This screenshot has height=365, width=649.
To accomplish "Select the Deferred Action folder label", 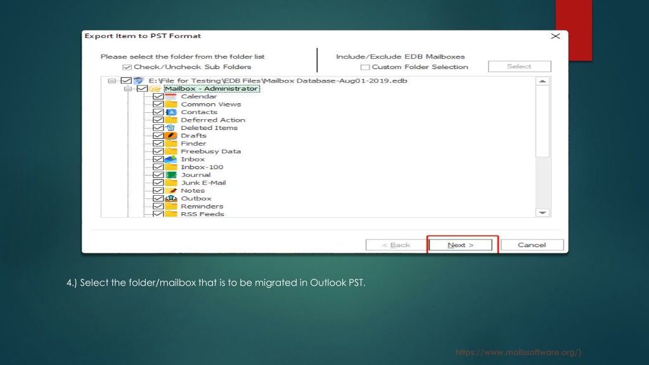I will (x=213, y=120).
